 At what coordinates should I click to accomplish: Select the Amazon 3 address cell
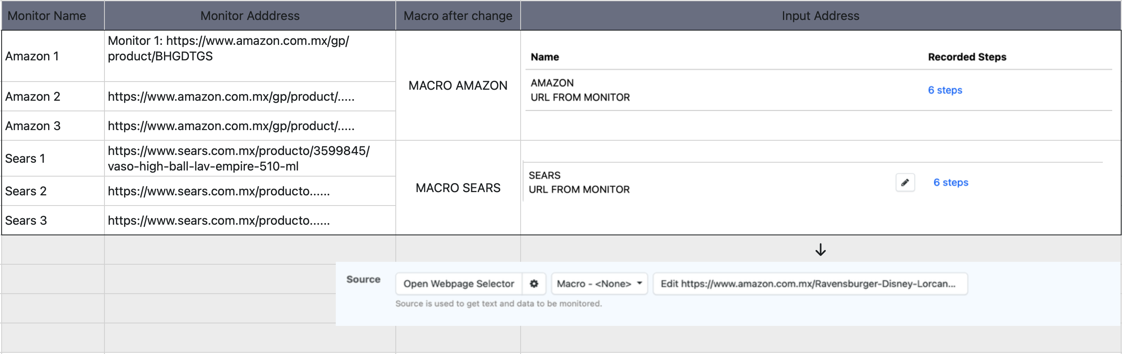(x=250, y=126)
